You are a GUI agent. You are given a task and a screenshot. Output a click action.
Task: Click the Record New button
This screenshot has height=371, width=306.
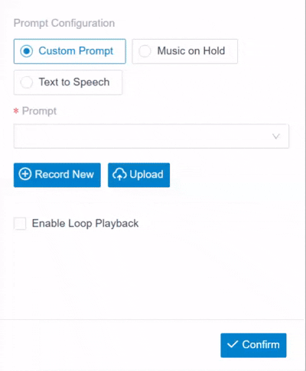[x=57, y=175]
